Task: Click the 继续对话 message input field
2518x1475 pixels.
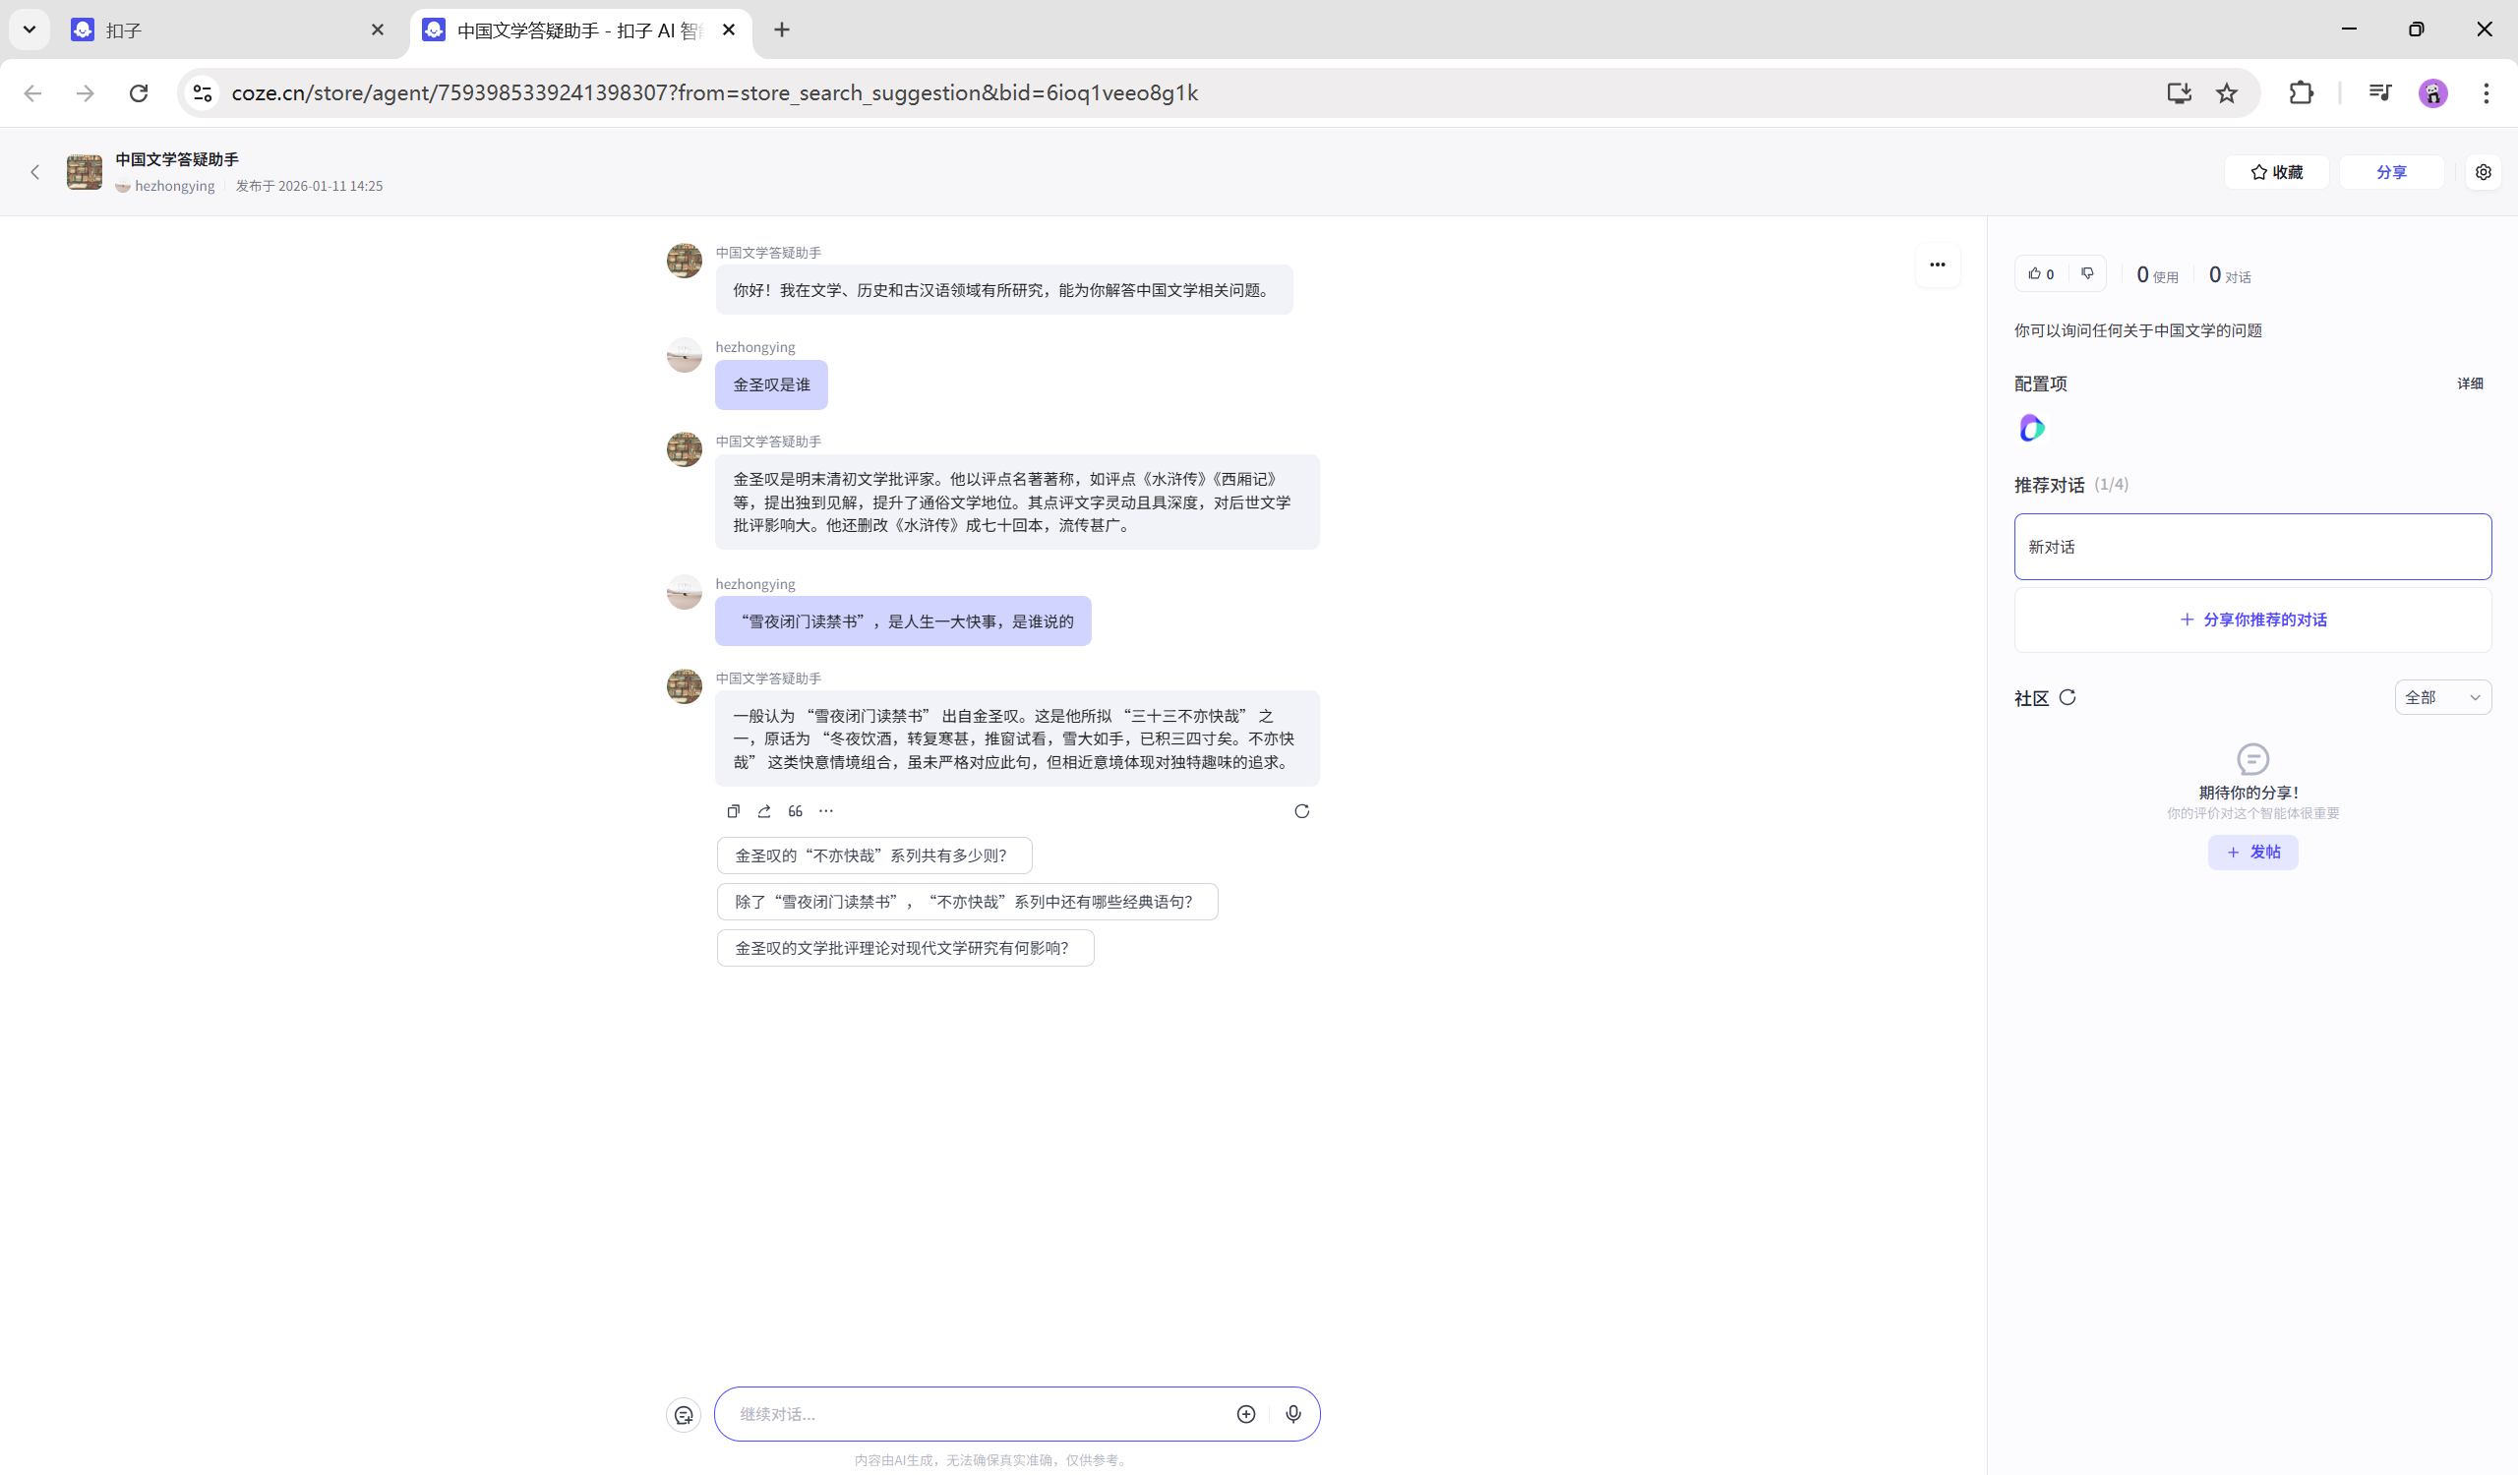Action: pyautogui.click(x=980, y=1413)
